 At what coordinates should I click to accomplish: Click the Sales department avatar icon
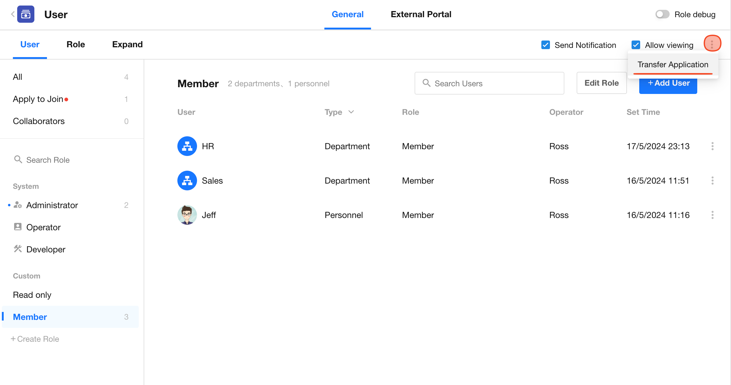click(187, 181)
